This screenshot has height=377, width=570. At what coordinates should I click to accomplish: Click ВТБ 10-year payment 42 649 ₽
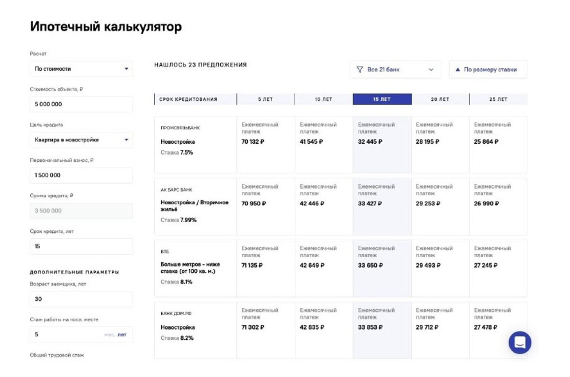pyautogui.click(x=312, y=265)
